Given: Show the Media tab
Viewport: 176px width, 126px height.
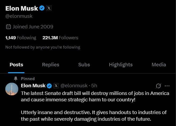Looking at the screenshot, I should pos(159,64).
